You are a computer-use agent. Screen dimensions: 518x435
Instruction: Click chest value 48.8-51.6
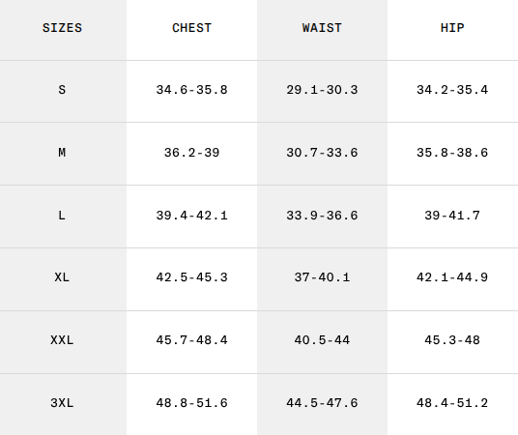(192, 403)
